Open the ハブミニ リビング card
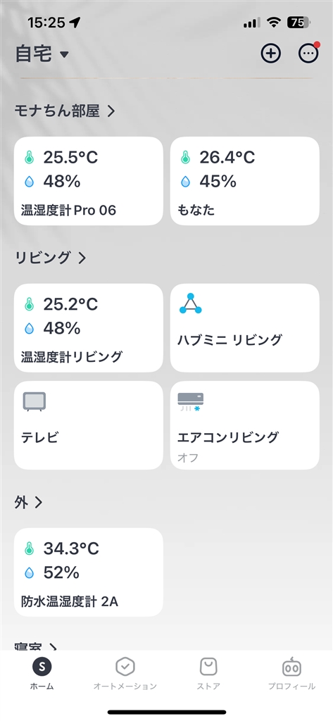The height and width of the screenshot is (721, 333). [245, 328]
